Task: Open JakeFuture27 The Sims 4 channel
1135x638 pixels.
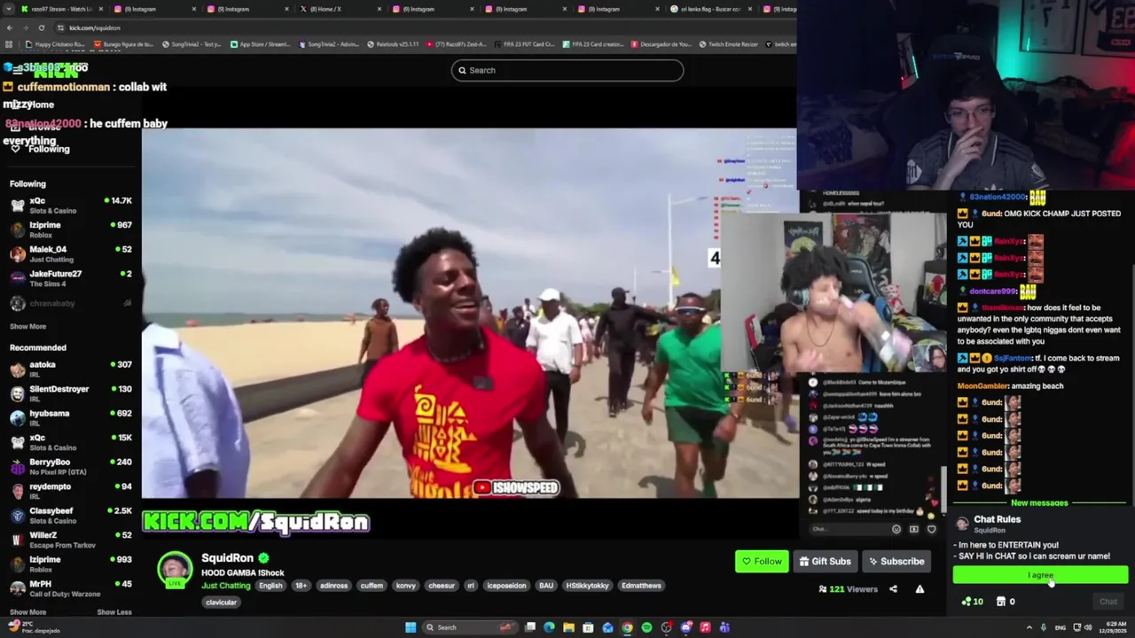Action: coord(71,278)
